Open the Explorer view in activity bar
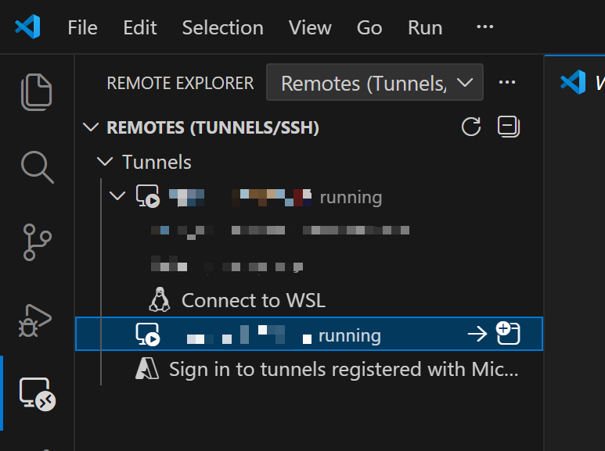605x451 pixels. (37, 91)
